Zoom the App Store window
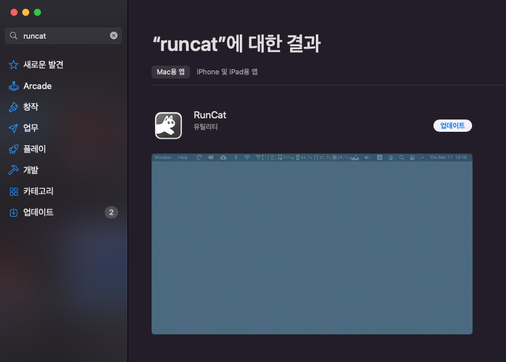Viewport: 506px width, 362px height. 37,12
